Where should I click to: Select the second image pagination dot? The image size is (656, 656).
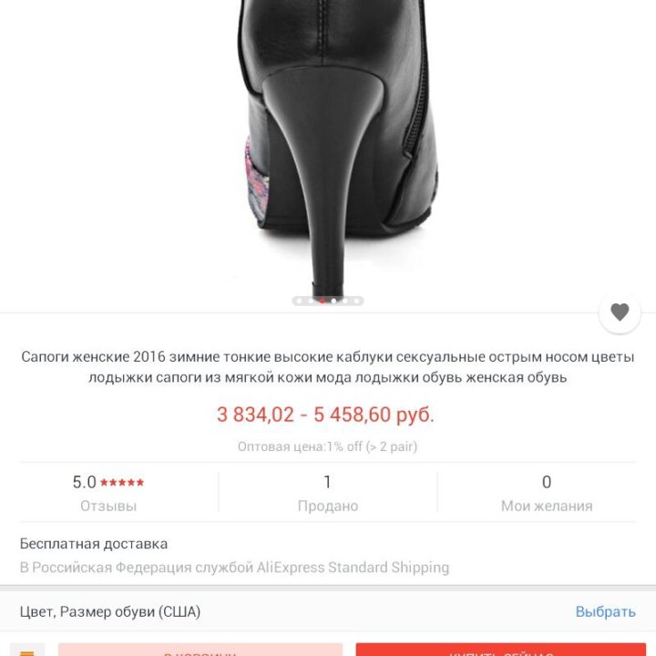click(311, 301)
